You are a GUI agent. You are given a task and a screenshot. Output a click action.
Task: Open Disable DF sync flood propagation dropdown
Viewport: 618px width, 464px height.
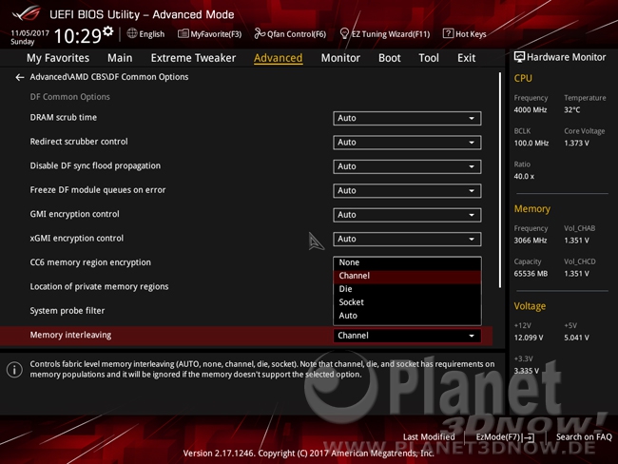point(407,166)
